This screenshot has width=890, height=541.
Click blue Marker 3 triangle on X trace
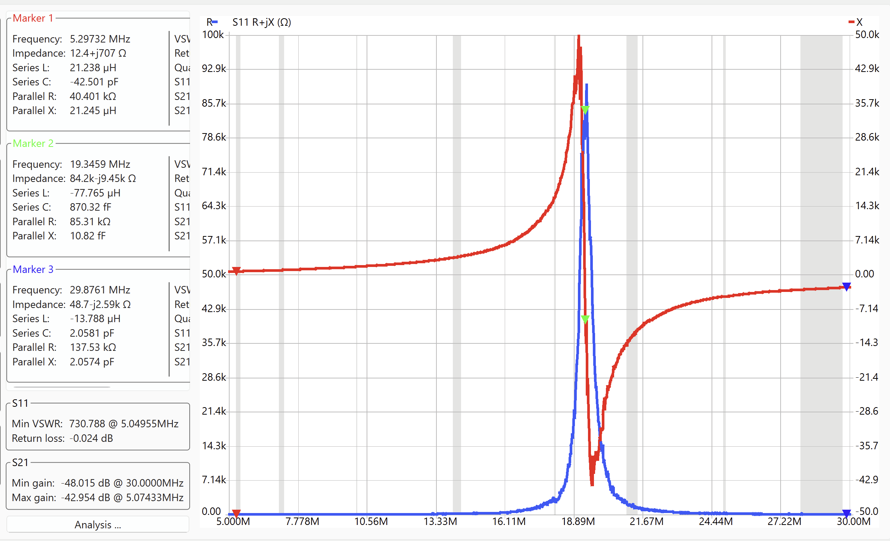846,286
